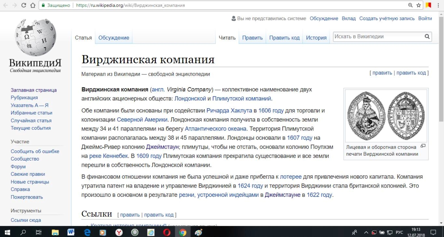Click the Войти login link

pos(425,18)
